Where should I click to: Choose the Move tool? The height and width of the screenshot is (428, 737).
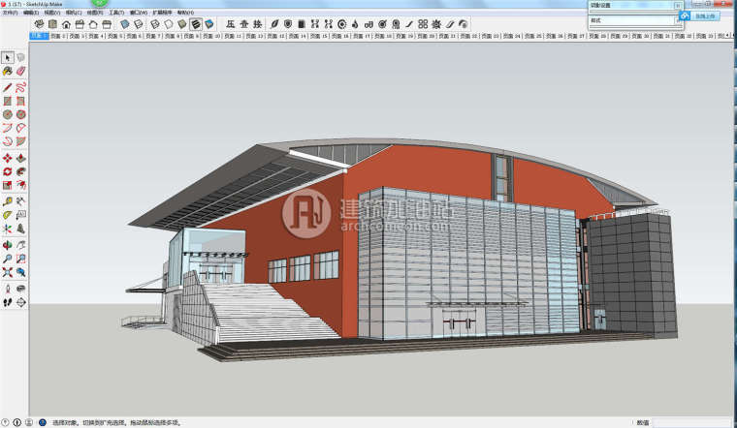8,158
